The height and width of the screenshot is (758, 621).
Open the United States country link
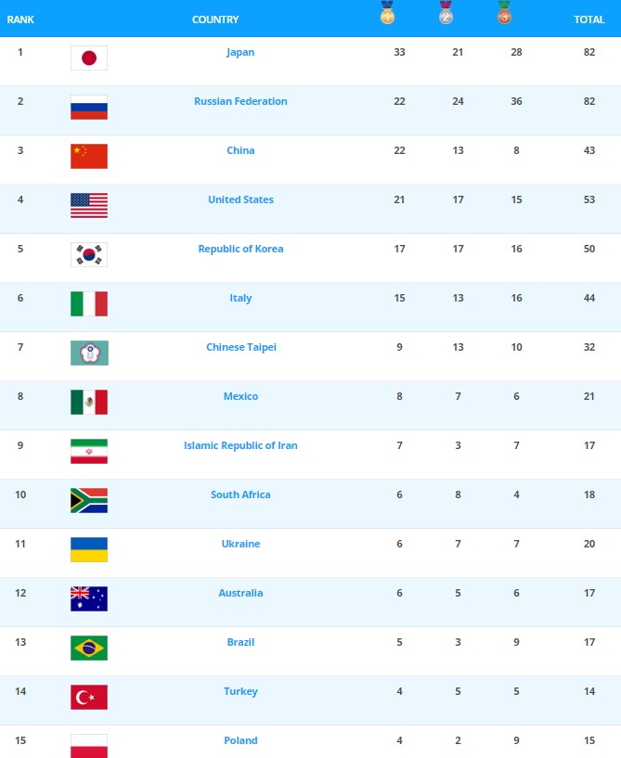(x=240, y=199)
